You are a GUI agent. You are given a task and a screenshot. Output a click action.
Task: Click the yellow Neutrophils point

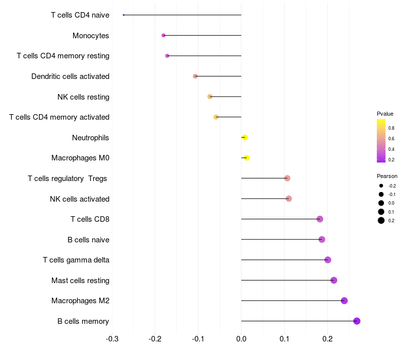[245, 137]
